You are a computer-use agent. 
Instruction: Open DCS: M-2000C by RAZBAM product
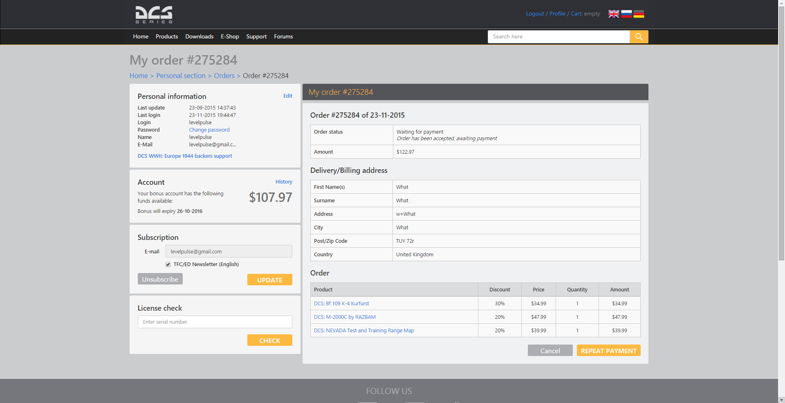click(345, 317)
